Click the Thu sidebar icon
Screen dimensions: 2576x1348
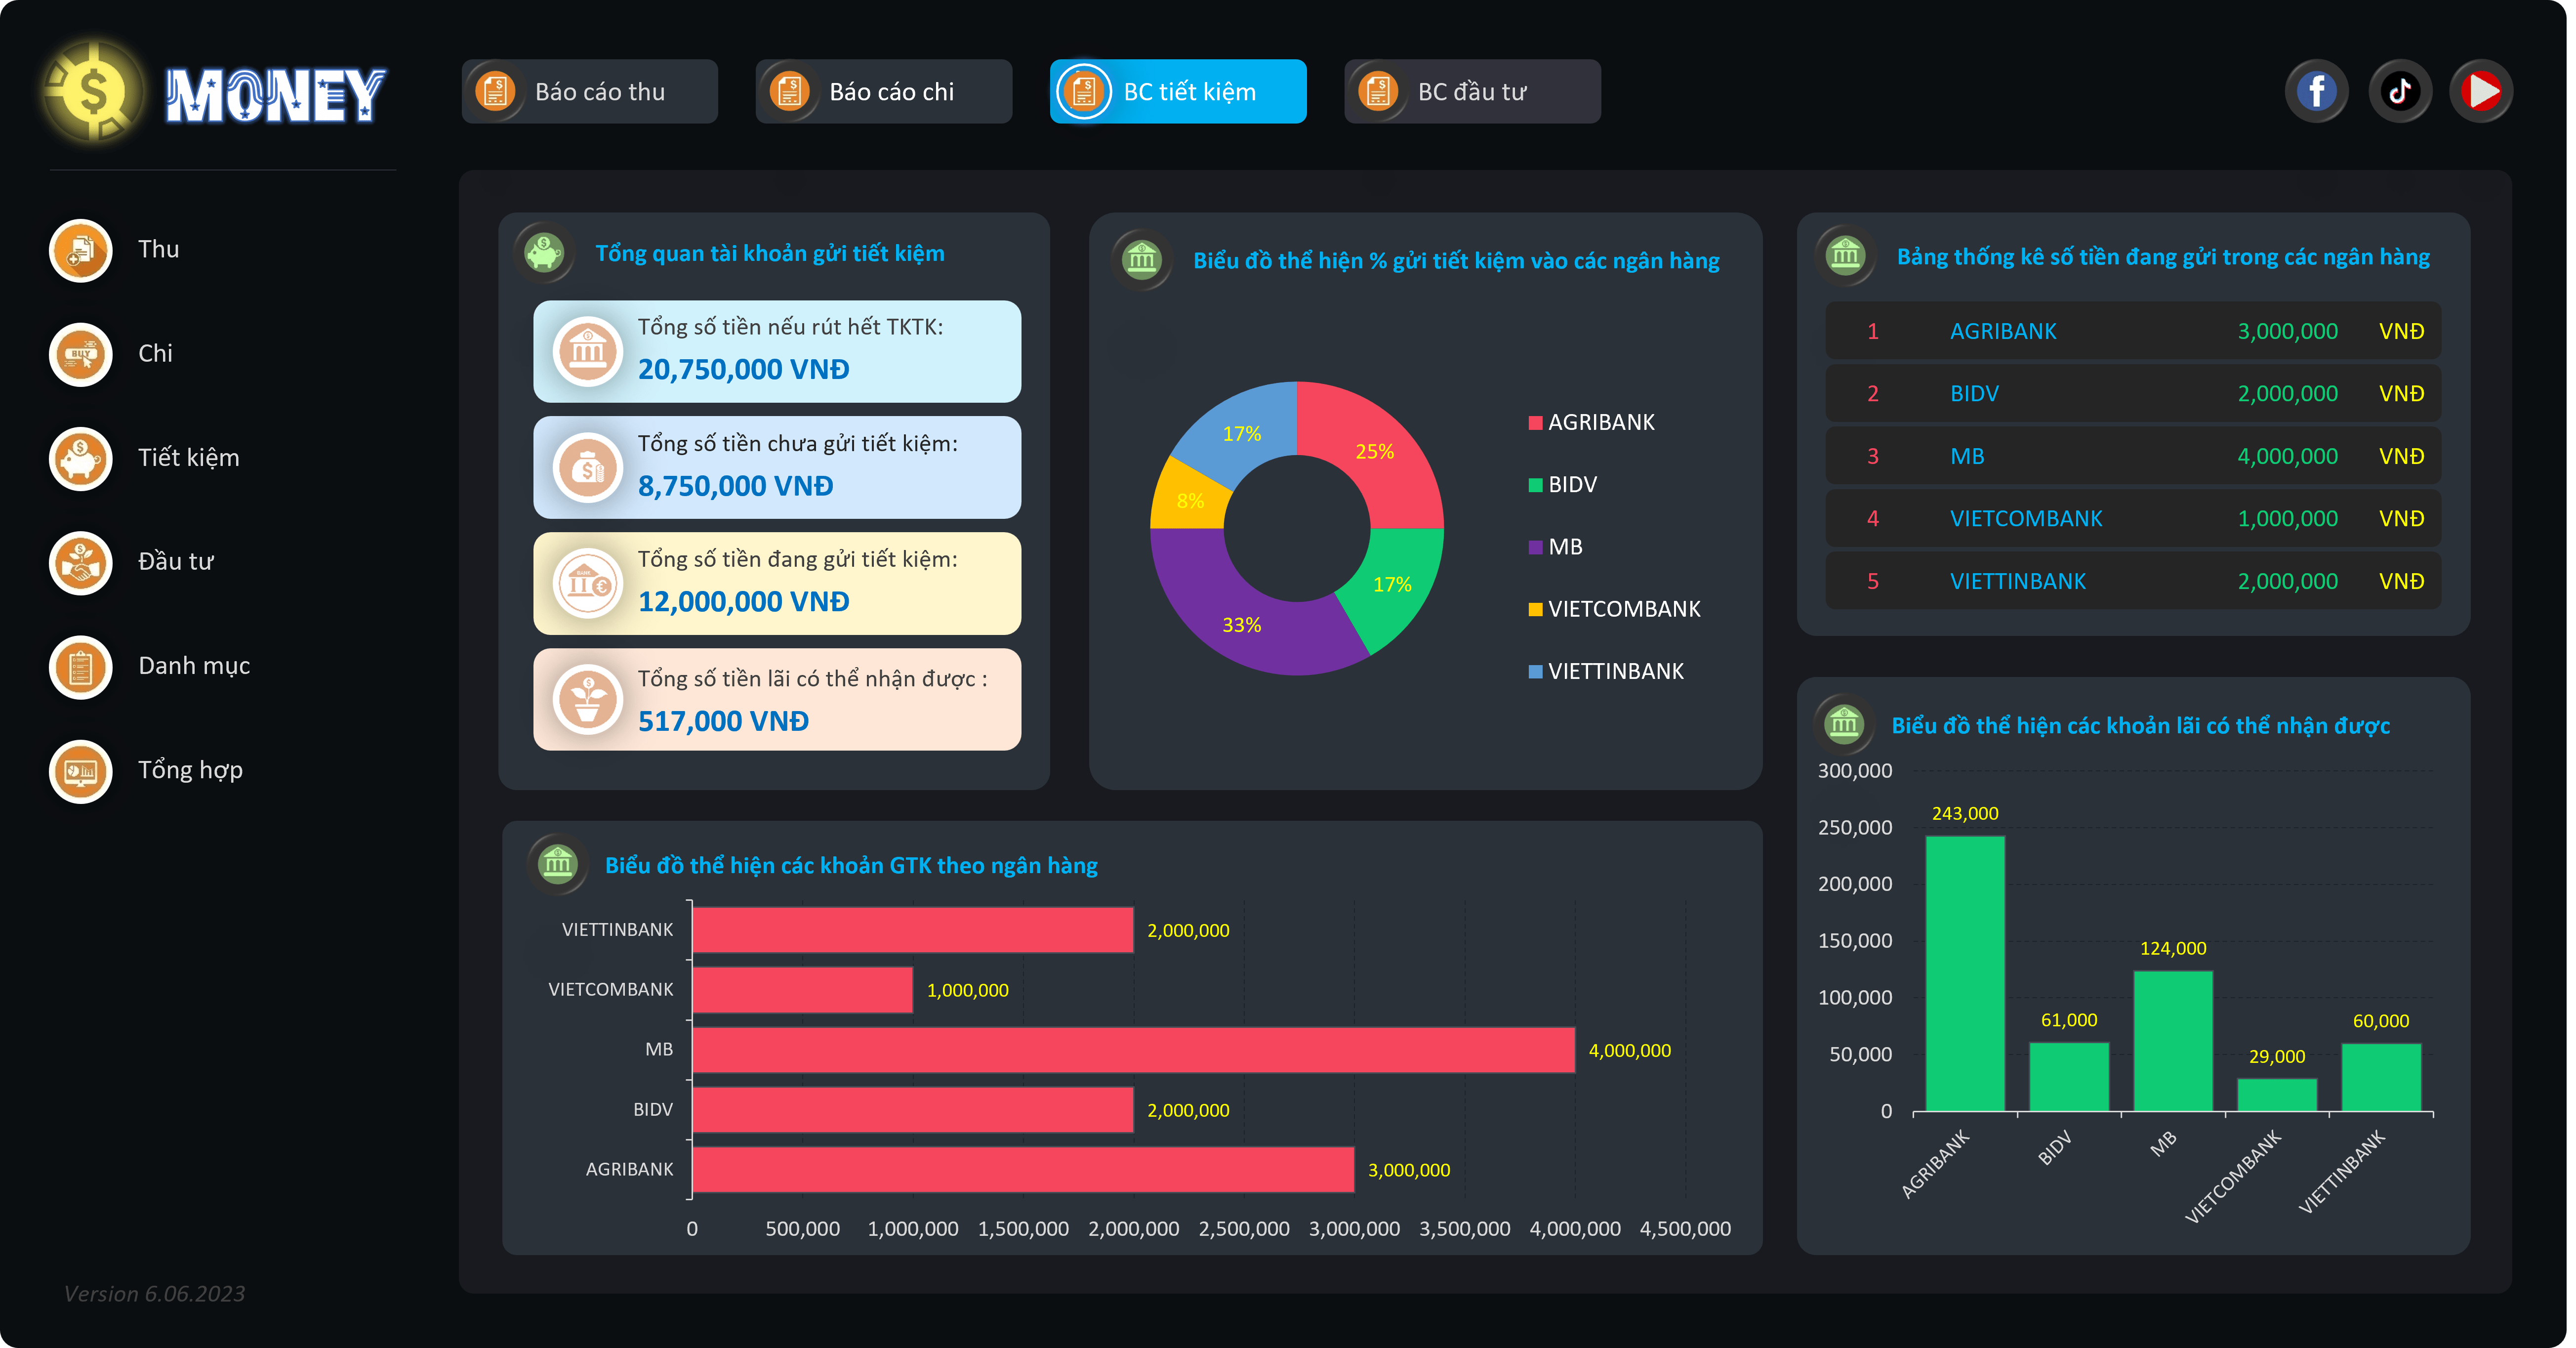(80, 250)
